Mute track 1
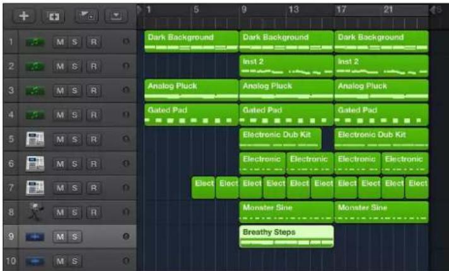449x271 pixels. click(x=60, y=42)
